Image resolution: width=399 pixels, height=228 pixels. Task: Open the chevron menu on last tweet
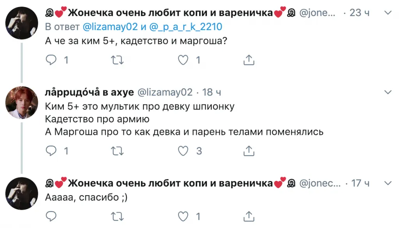pos(388,183)
